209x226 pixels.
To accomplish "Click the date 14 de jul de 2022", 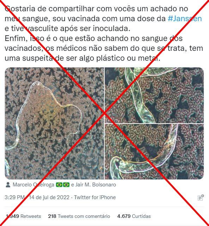I will [49, 197].
